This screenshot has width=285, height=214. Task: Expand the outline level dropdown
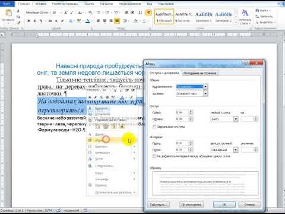(205, 93)
